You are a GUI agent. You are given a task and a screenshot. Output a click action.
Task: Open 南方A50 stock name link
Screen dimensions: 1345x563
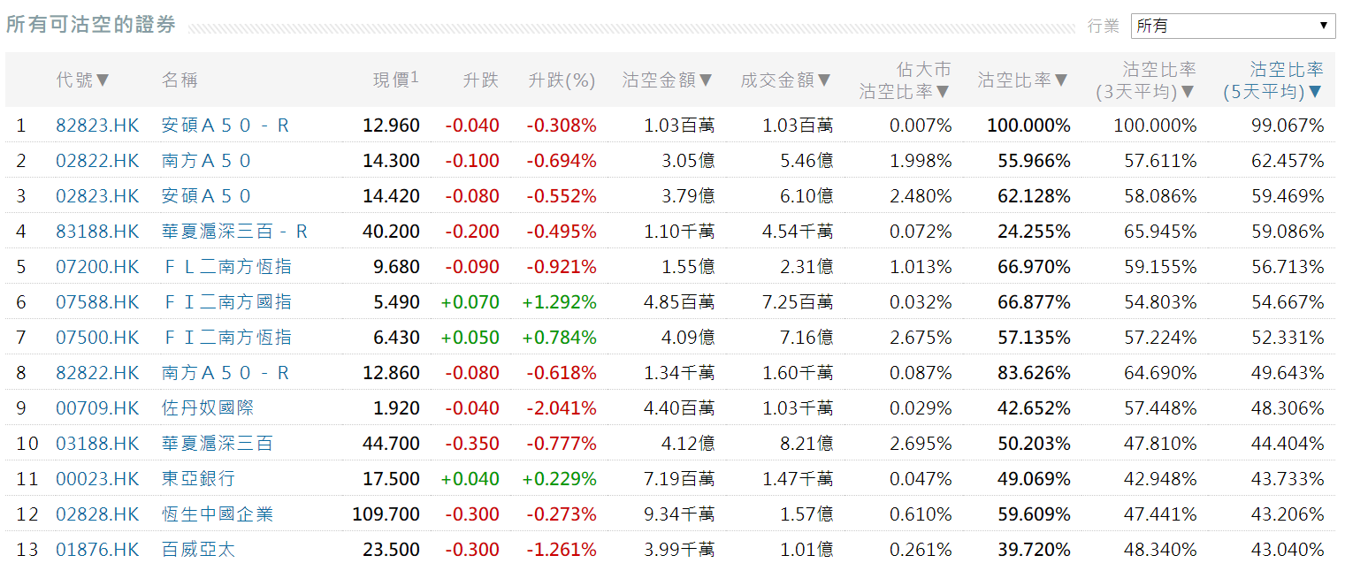(x=207, y=161)
